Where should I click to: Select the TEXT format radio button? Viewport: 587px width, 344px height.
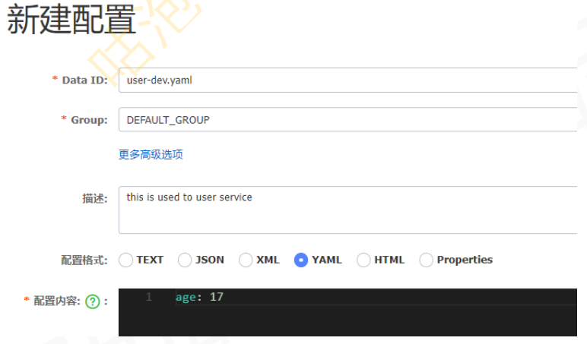[126, 260]
